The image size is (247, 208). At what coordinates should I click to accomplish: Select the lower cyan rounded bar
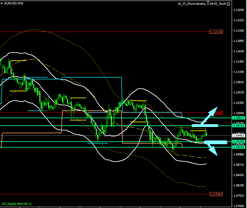tap(215, 142)
